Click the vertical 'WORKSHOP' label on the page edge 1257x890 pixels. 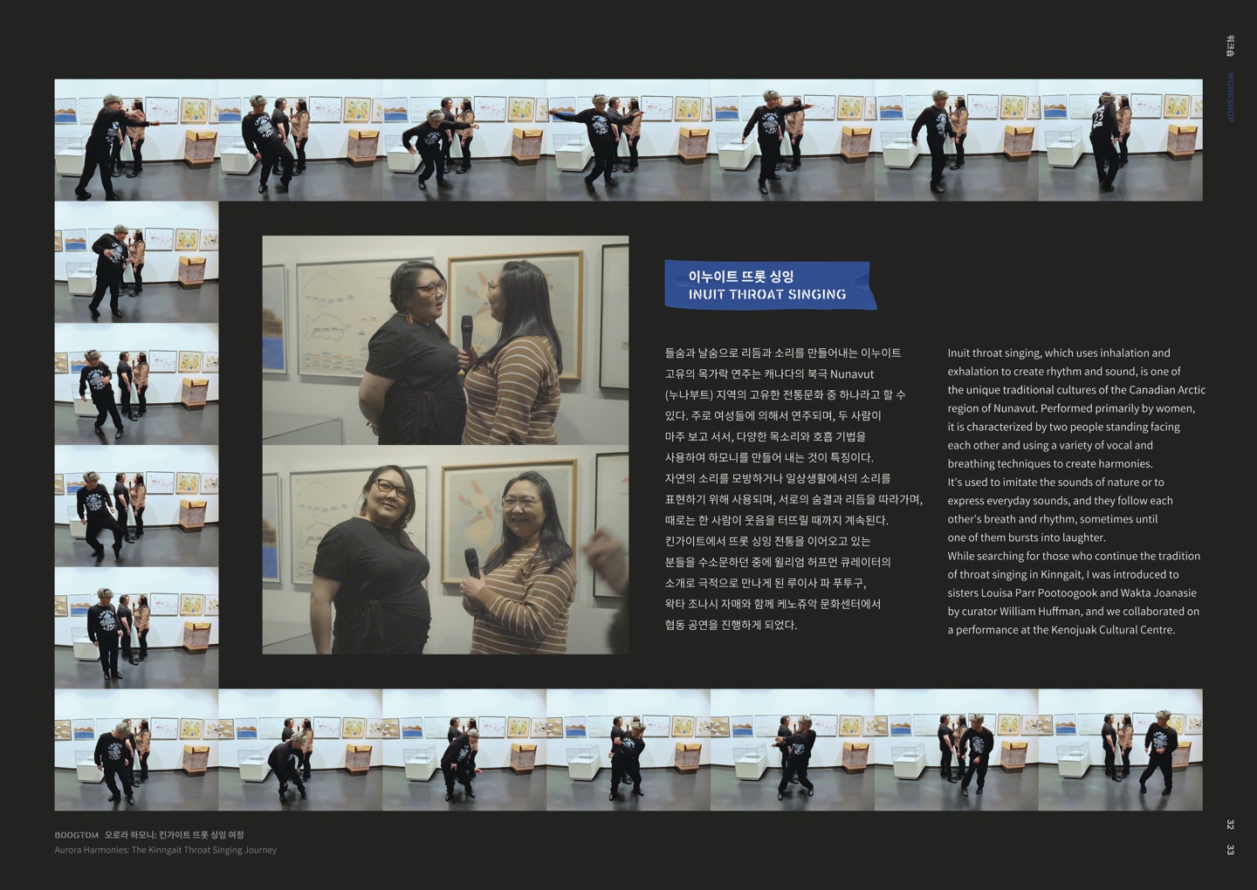(x=1230, y=98)
